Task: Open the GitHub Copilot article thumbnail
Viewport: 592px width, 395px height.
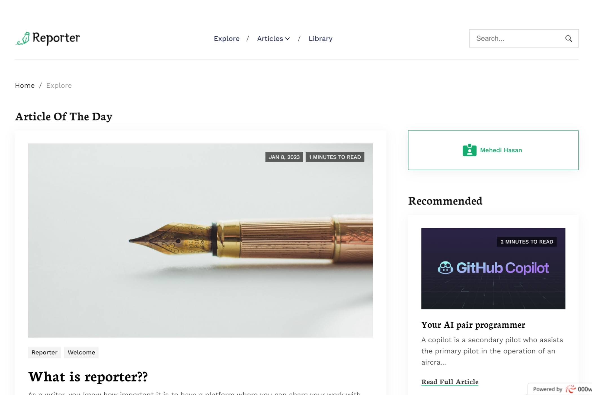Action: coord(493,269)
